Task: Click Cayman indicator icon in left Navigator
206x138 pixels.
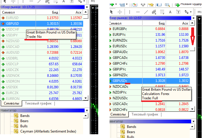Action: [16, 131]
